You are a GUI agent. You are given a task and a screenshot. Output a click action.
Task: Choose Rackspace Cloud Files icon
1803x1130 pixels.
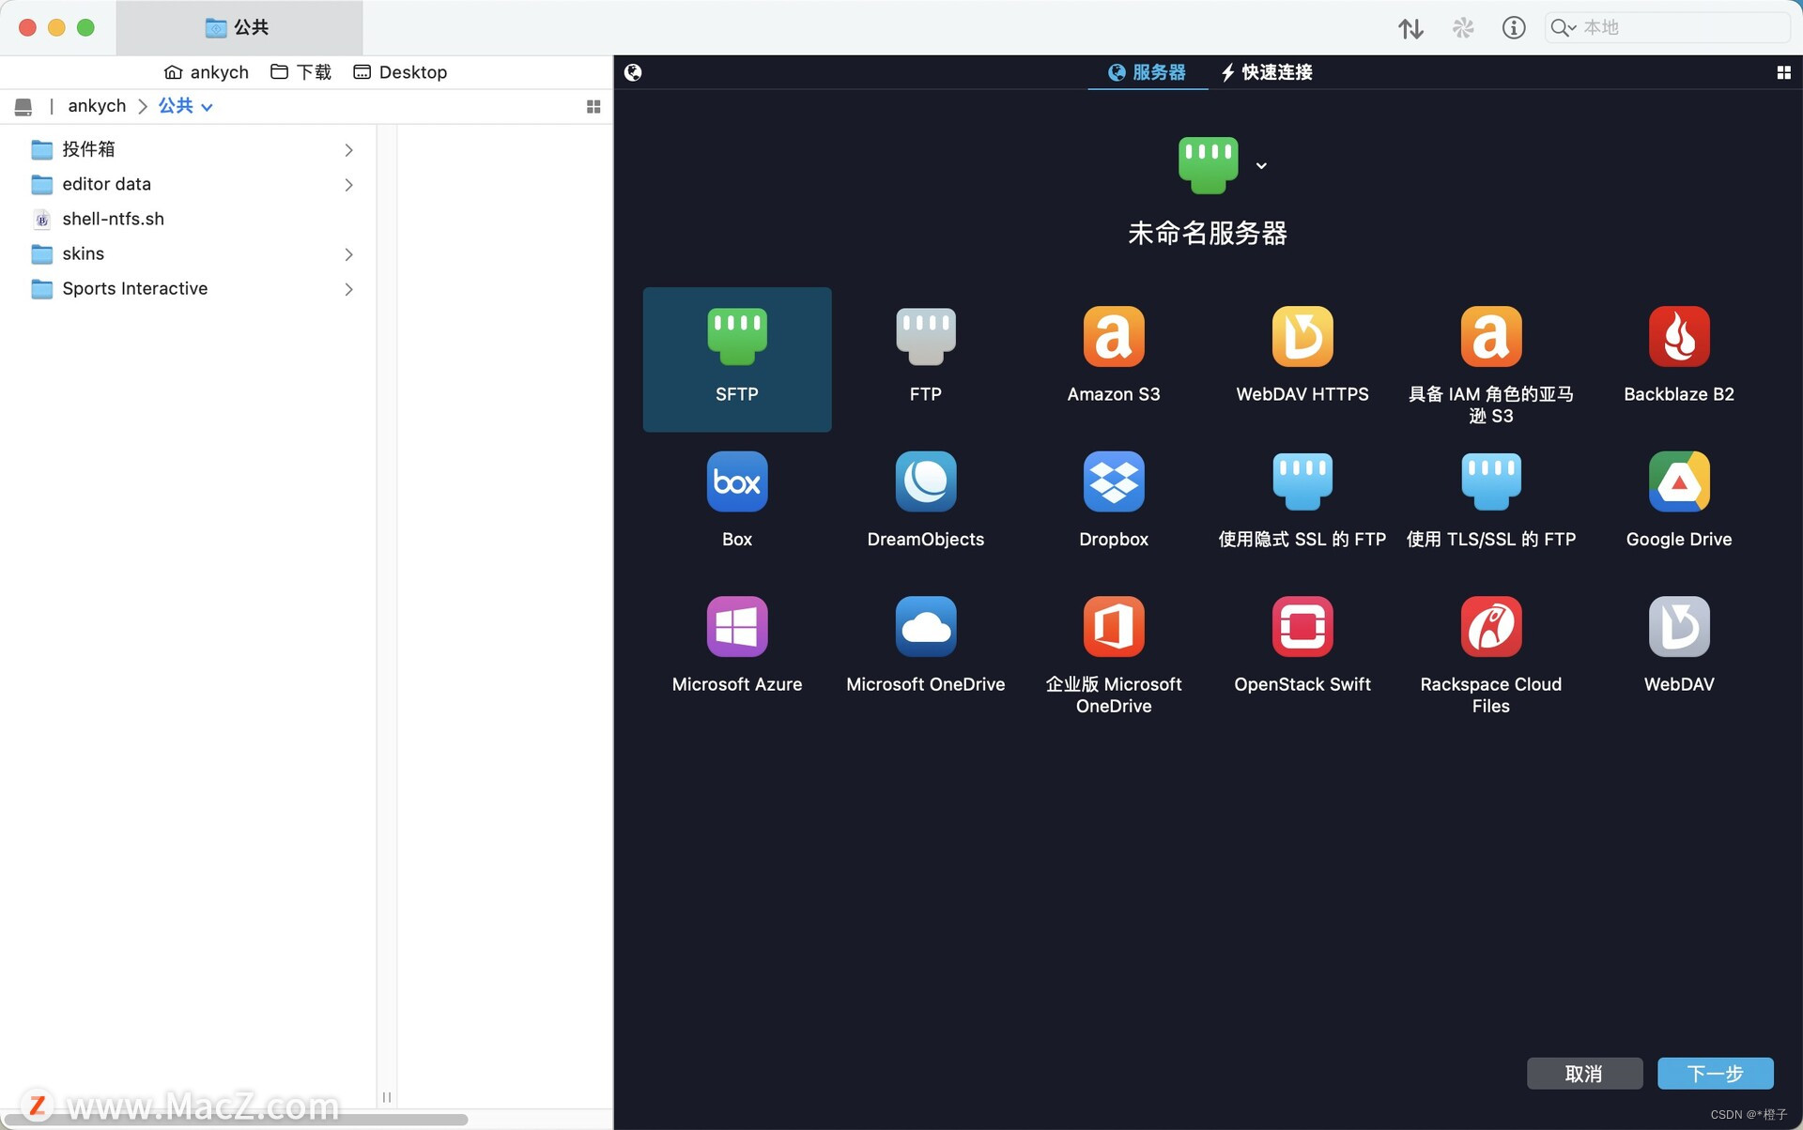point(1491,627)
